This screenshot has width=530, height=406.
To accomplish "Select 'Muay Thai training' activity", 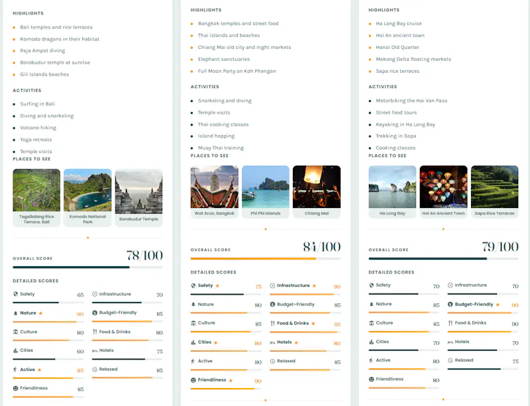I will click(221, 148).
